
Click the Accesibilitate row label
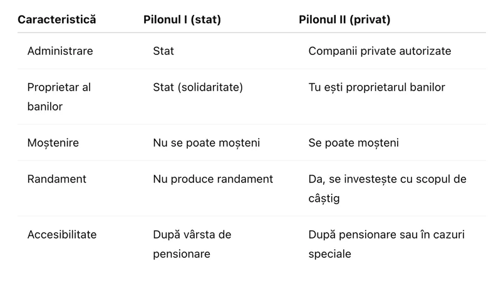tap(62, 235)
